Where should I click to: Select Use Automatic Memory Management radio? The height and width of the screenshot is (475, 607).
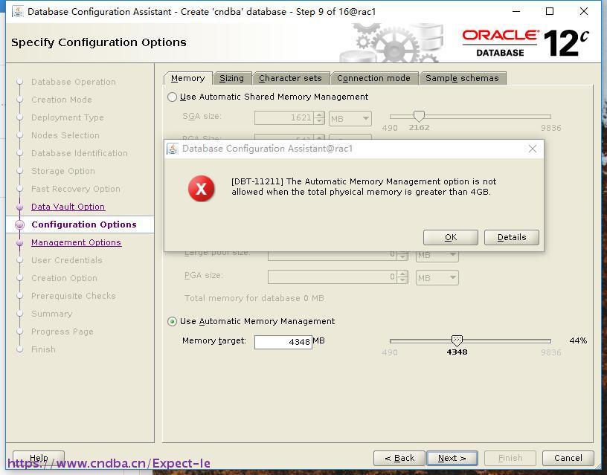click(x=172, y=321)
